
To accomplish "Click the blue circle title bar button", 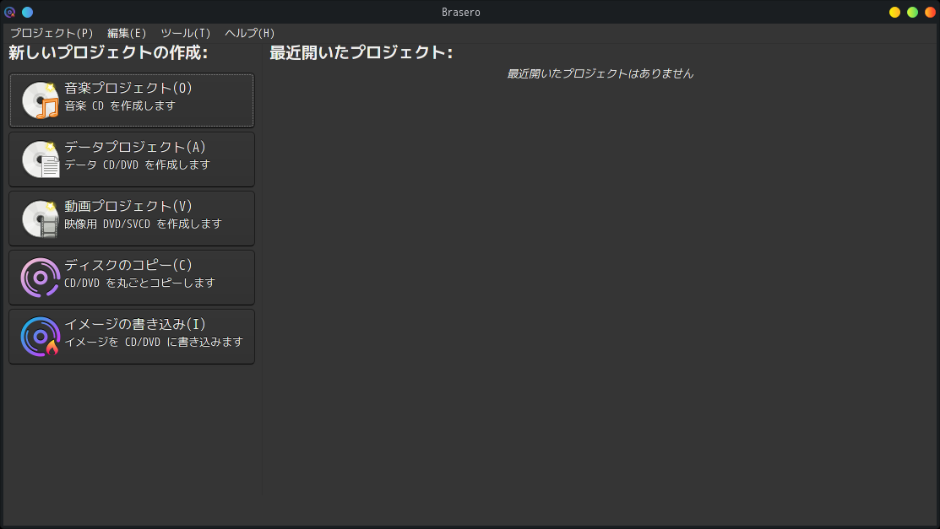I will click(x=28, y=12).
